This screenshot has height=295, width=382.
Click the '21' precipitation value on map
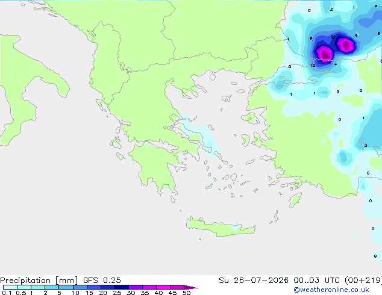pos(333,37)
